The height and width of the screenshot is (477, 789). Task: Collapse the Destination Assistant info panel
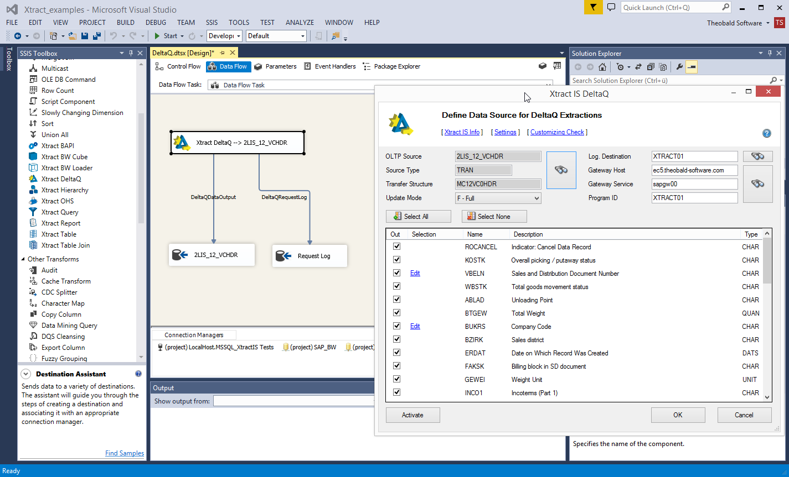point(26,374)
